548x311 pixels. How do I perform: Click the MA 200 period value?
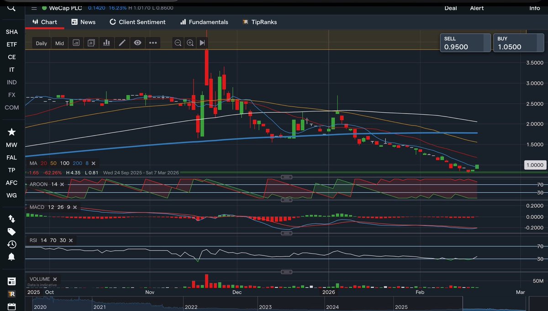pos(78,163)
